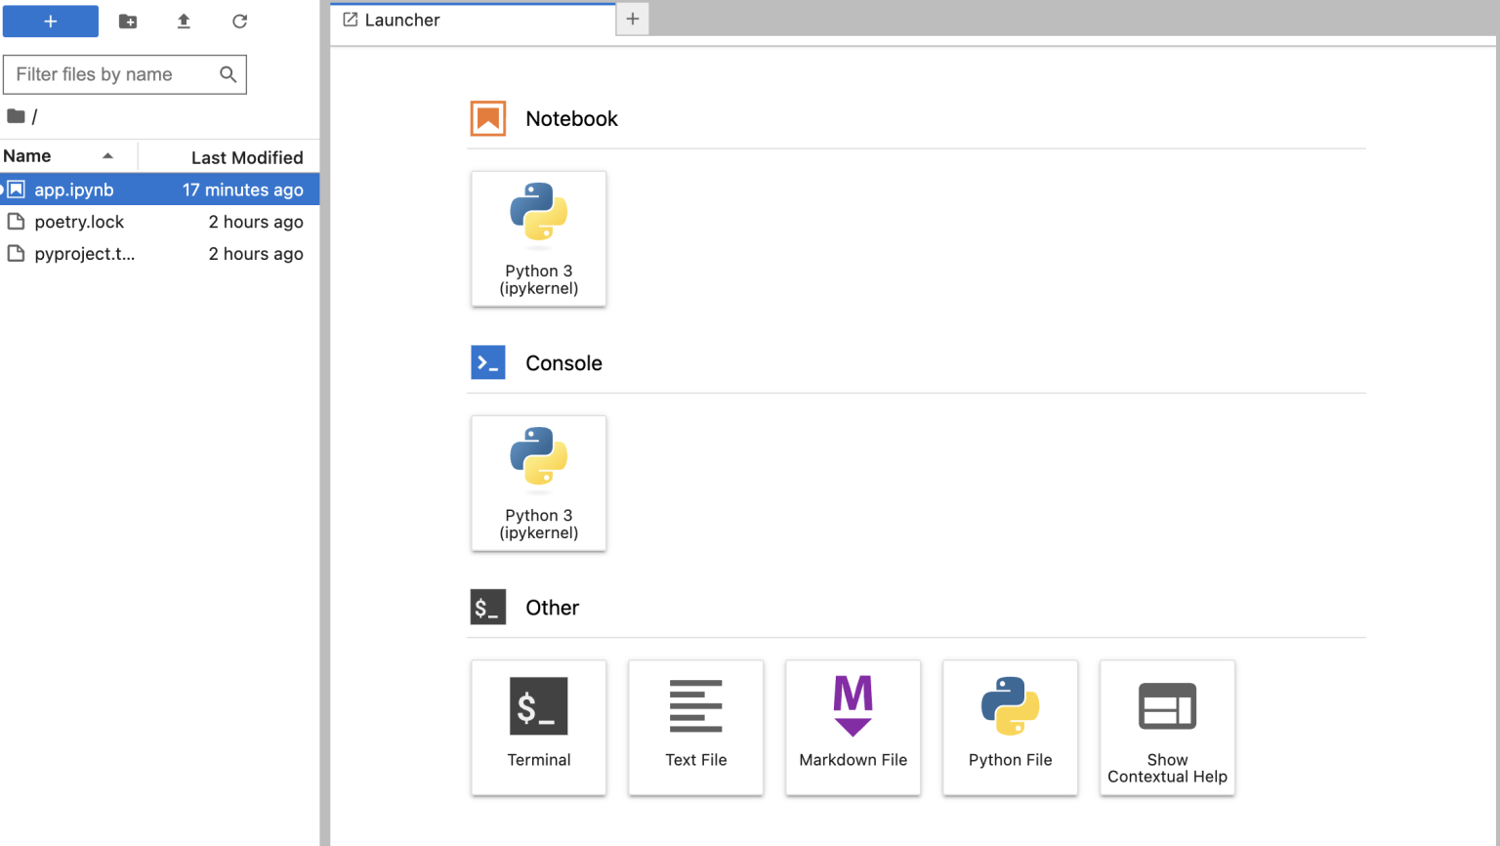This screenshot has height=846, width=1500.
Task: Click the root folder breadcrumb icon
Action: [x=16, y=116]
